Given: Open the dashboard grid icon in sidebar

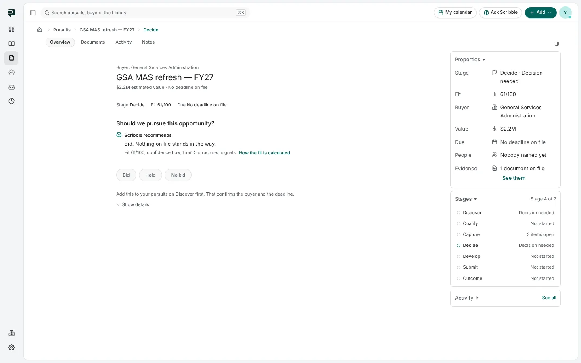Looking at the screenshot, I should coord(11,29).
